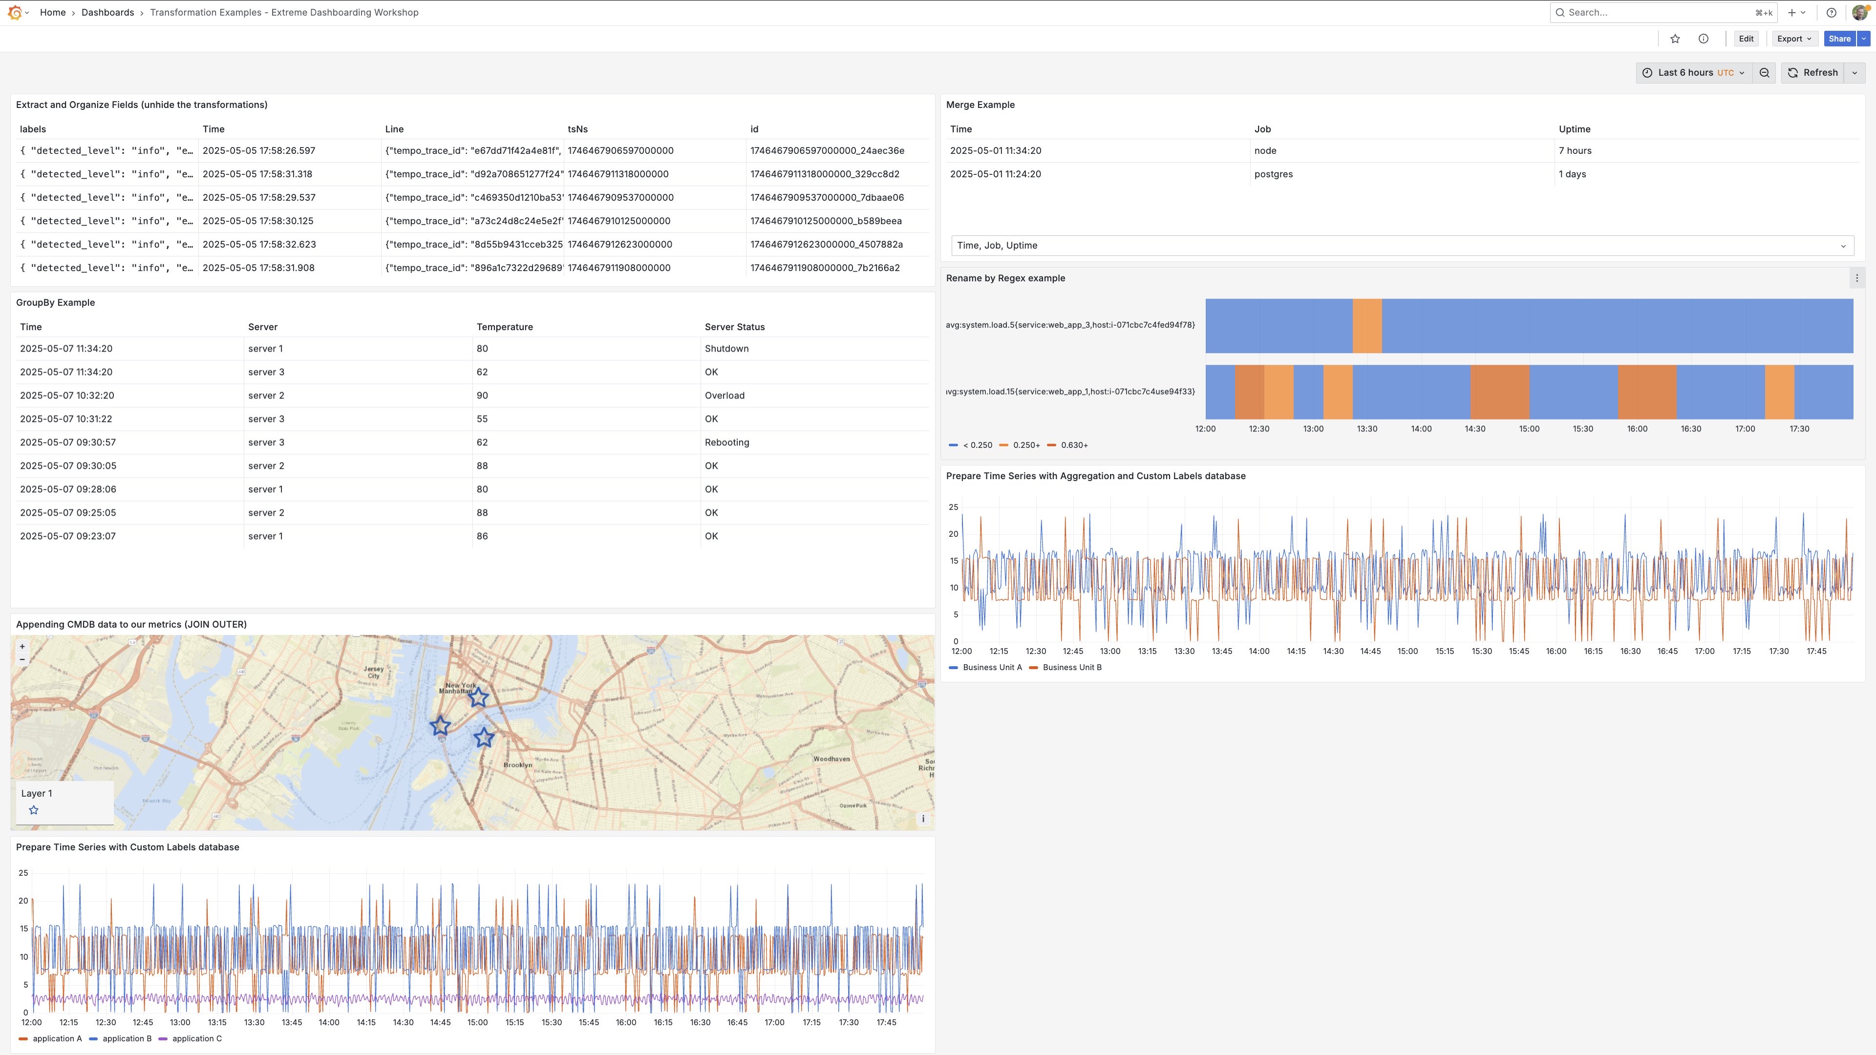This screenshot has height=1055, width=1876.
Task: Star this dashboard as favorite
Action: (1675, 39)
